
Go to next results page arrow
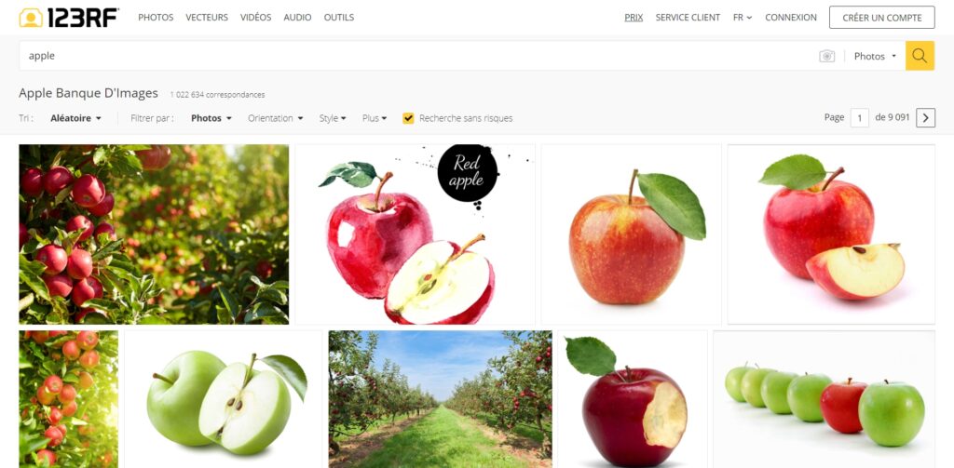pyautogui.click(x=925, y=118)
